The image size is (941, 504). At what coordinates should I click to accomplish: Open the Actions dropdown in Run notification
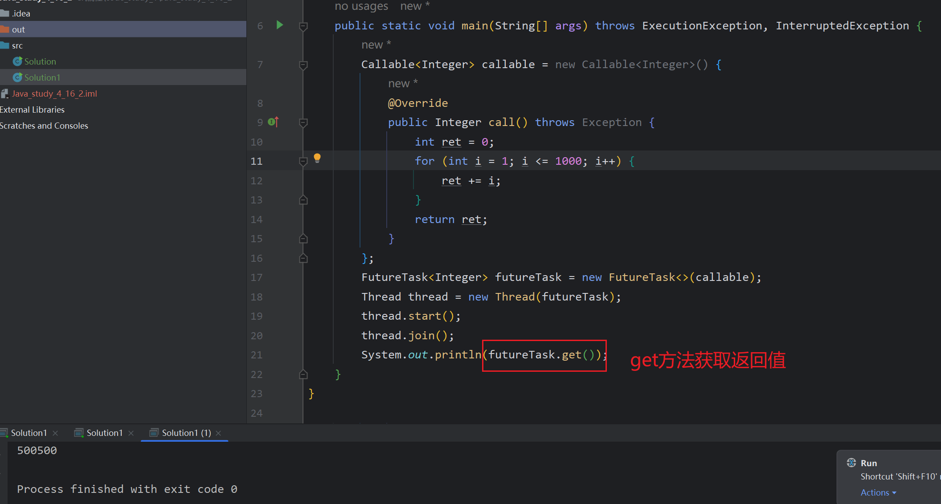[x=878, y=492]
